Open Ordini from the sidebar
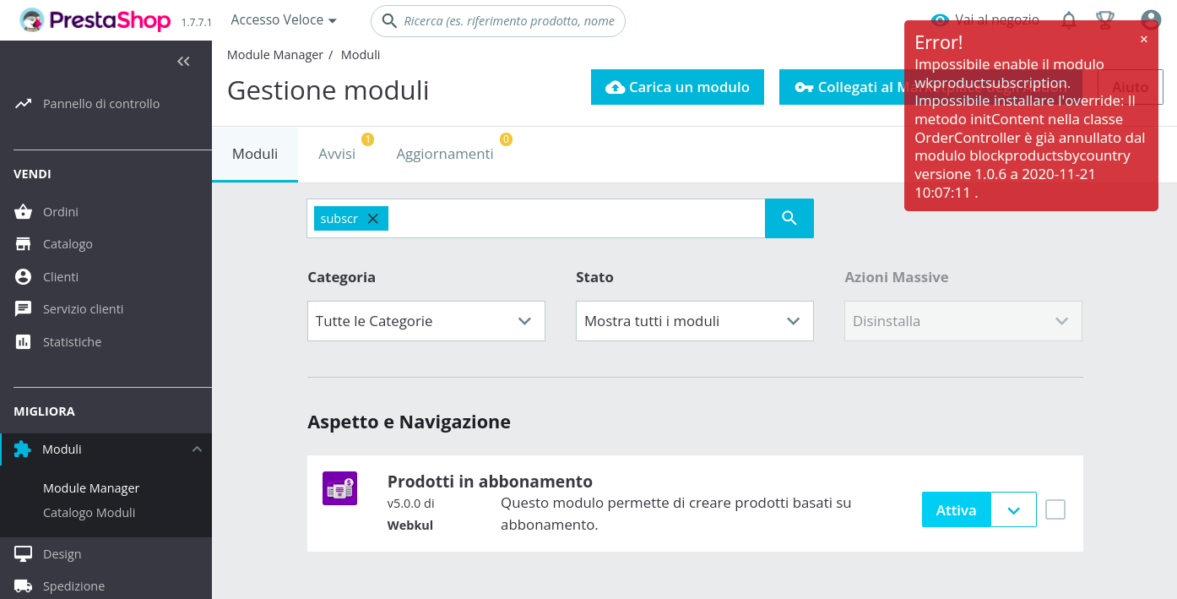The width and height of the screenshot is (1177, 599). [61, 211]
